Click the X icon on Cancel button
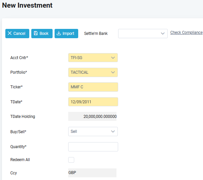Image resolution: width=203 pixels, height=180 pixels. (10, 33)
